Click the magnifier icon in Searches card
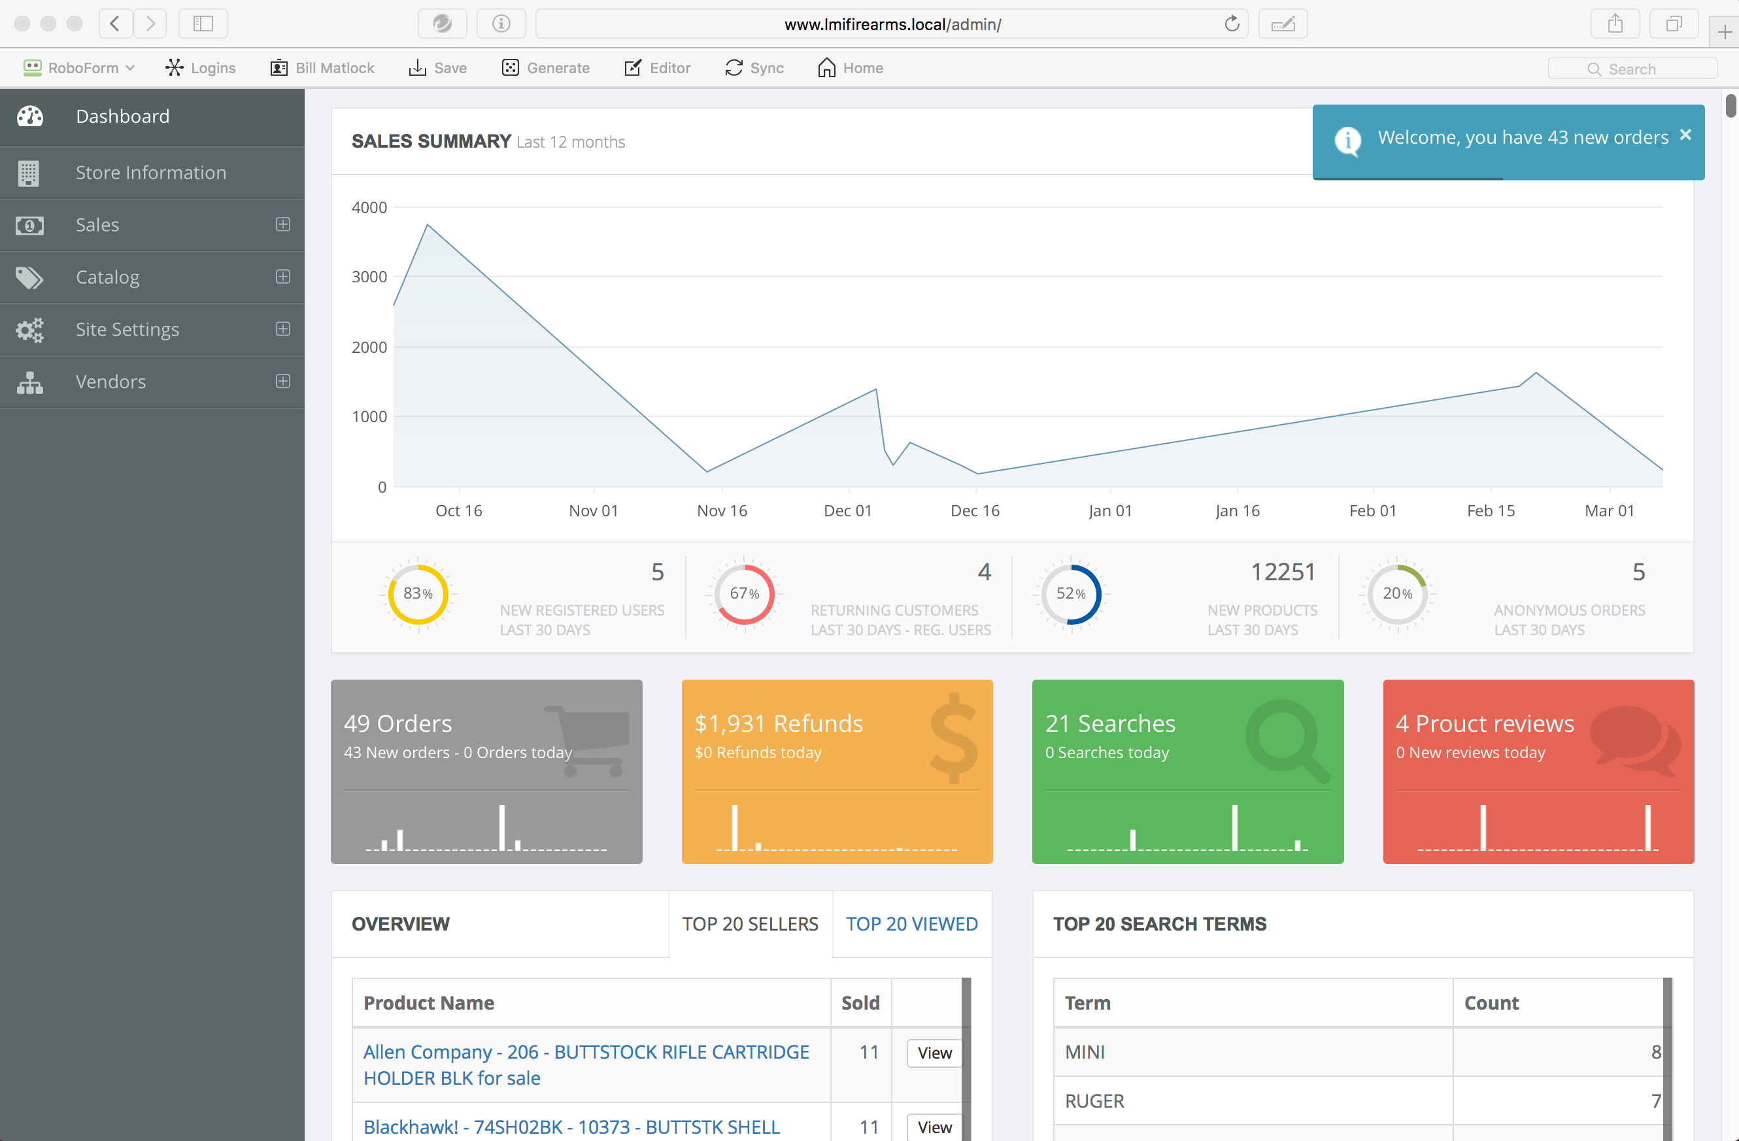Viewport: 1739px width, 1141px height. (x=1287, y=740)
